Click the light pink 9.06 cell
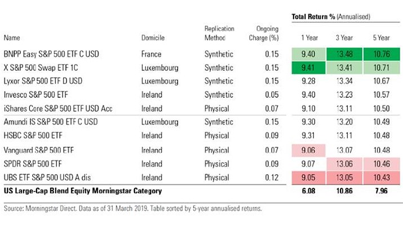The height and width of the screenshot is (225, 403). (x=308, y=150)
